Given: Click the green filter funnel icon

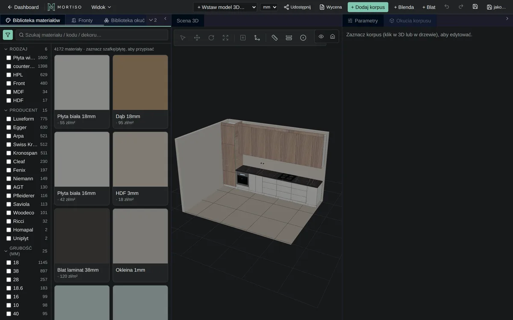Looking at the screenshot, I should (8, 35).
